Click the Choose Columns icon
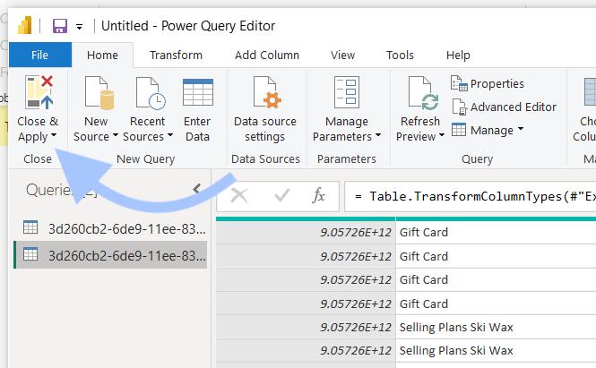596x368 pixels. (x=590, y=92)
